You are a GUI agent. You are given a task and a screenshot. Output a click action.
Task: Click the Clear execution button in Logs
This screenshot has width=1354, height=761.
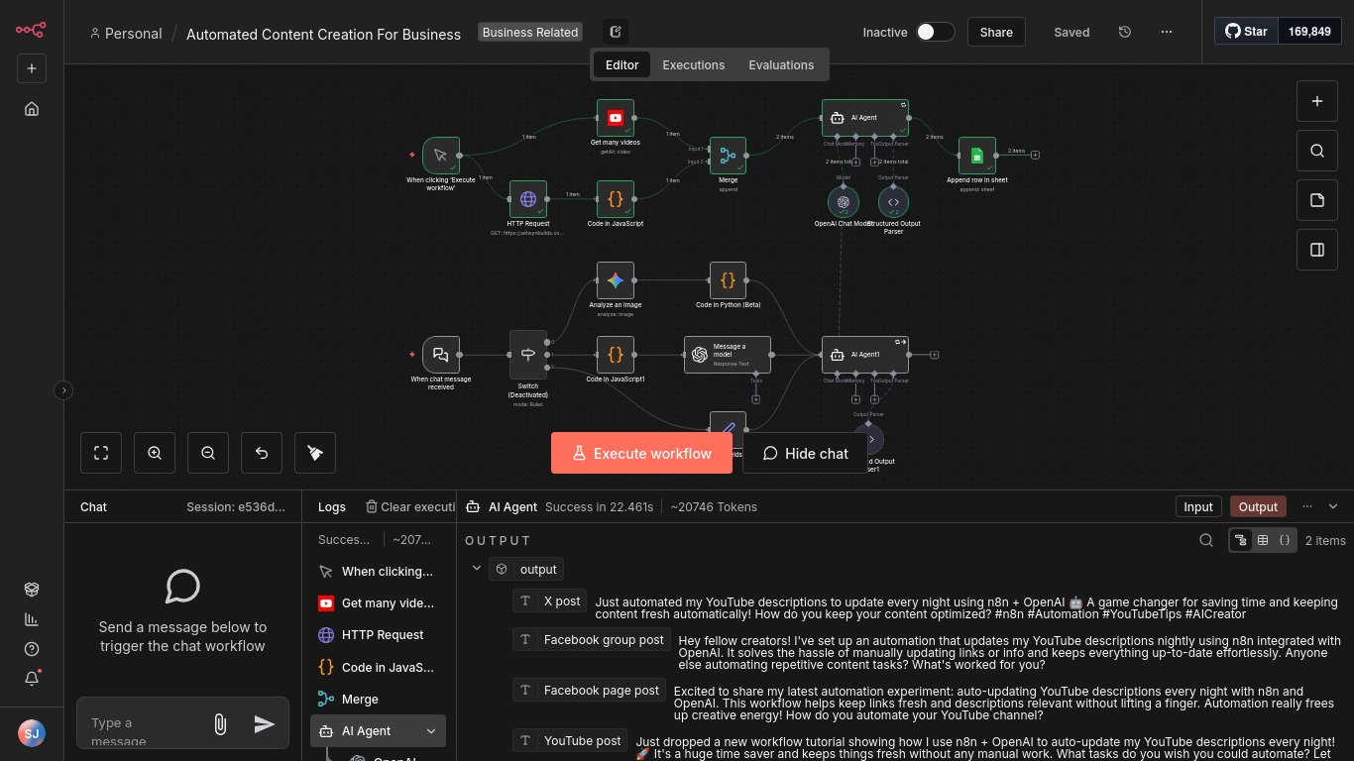(409, 506)
